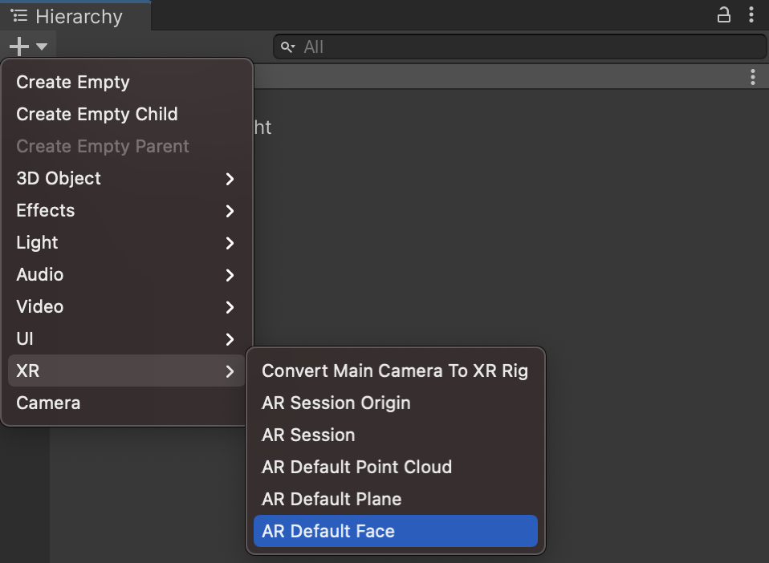Choose Create Empty from the menu
The width and height of the screenshot is (769, 563).
tap(73, 82)
